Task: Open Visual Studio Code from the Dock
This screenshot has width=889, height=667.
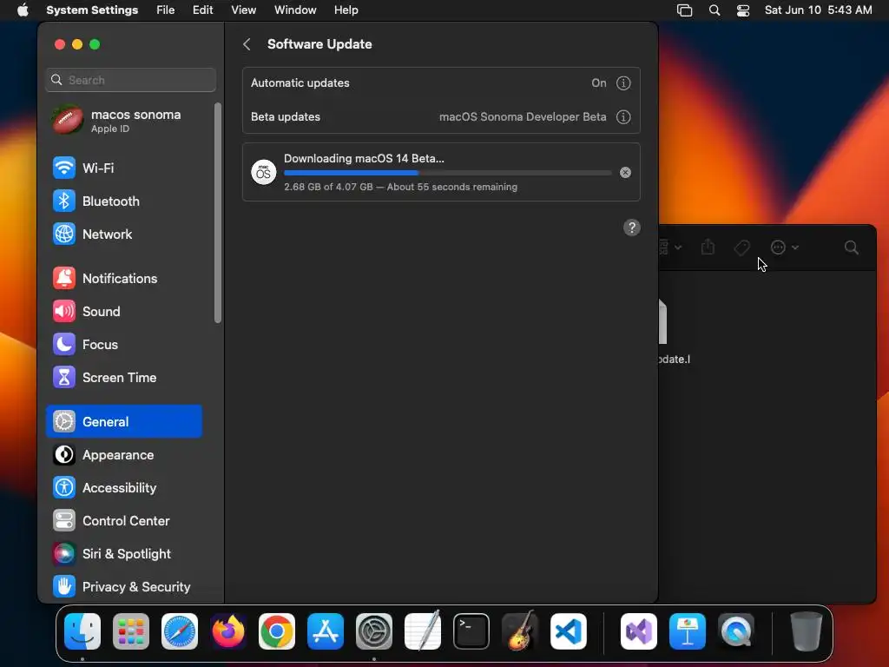Action: [x=568, y=631]
